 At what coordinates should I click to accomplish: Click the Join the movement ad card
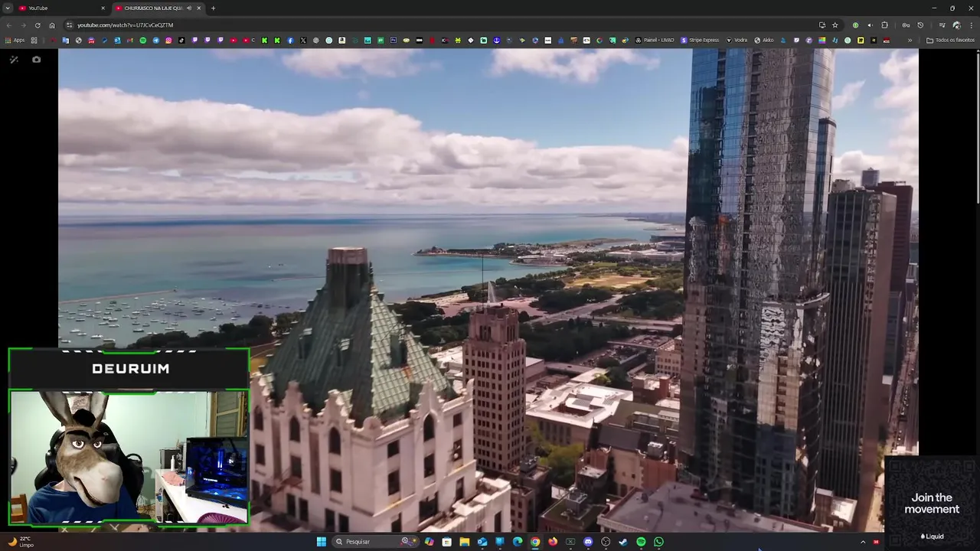pyautogui.click(x=932, y=501)
